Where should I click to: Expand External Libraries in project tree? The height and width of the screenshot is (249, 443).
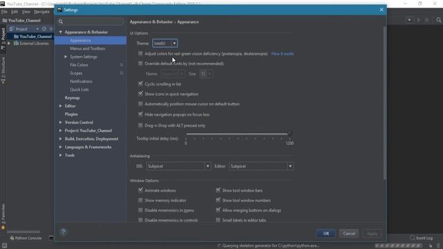pyautogui.click(x=9, y=43)
